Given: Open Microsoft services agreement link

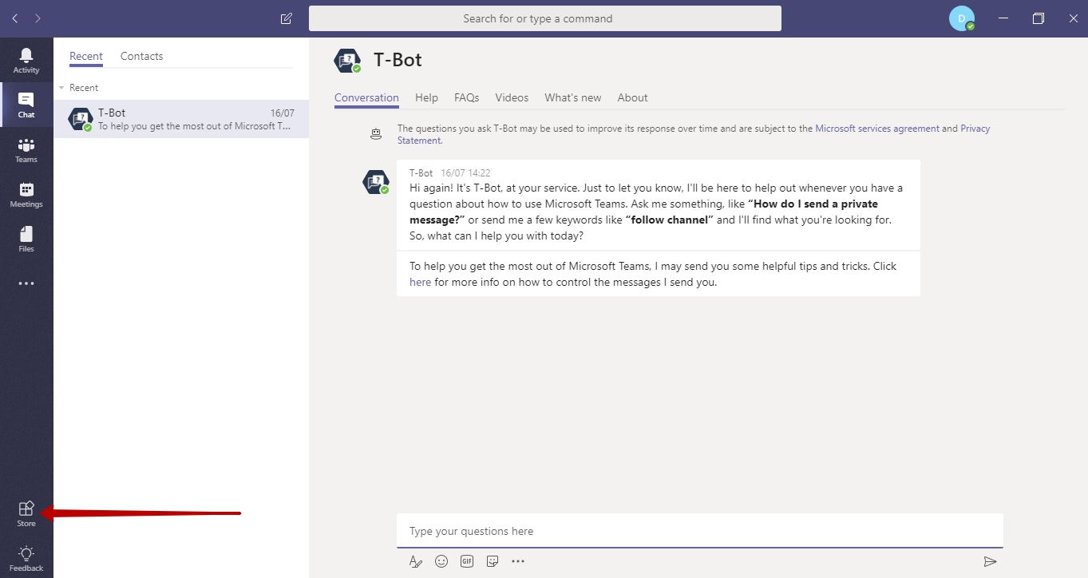Looking at the screenshot, I should point(877,129).
